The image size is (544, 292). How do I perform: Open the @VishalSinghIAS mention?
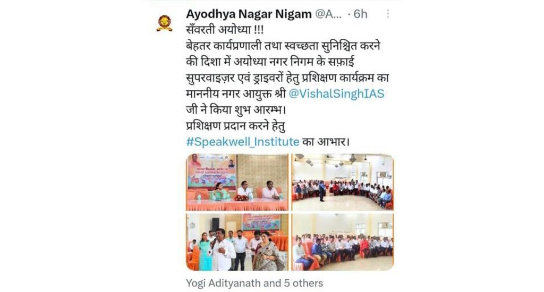click(x=336, y=93)
